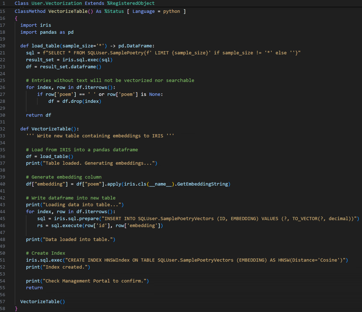This screenshot has width=362, height=312.
Task: Click the docstring about writing embeddings table
Action: [100, 136]
